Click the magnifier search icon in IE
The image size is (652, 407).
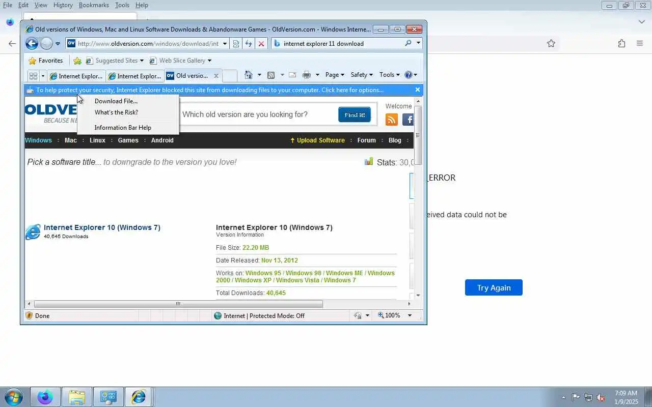pyautogui.click(x=408, y=43)
